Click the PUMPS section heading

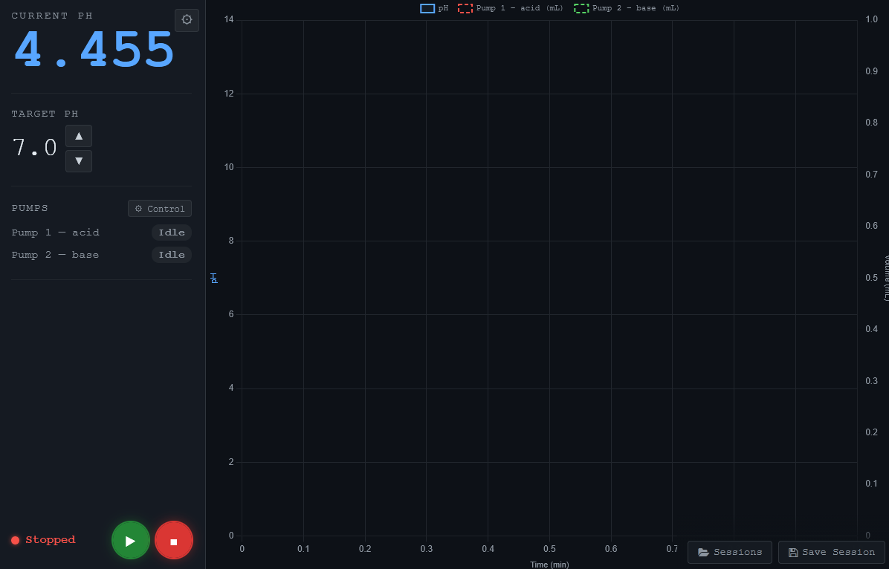click(x=30, y=208)
